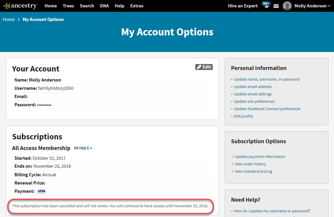334x217 pixels.
Task: Click the Subscriptions heading
Action: 37,137
